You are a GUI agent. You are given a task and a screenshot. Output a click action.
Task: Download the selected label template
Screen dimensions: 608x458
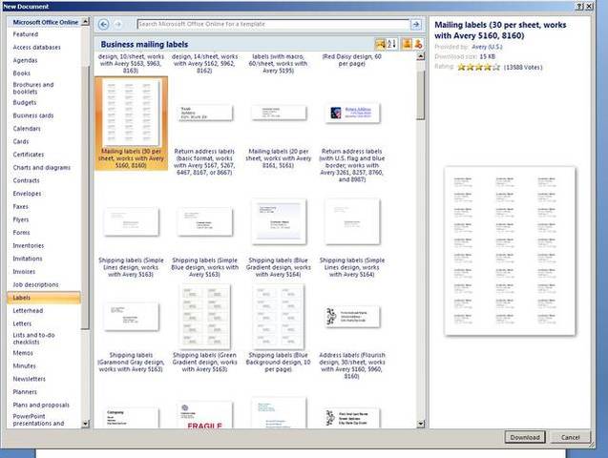click(x=524, y=437)
